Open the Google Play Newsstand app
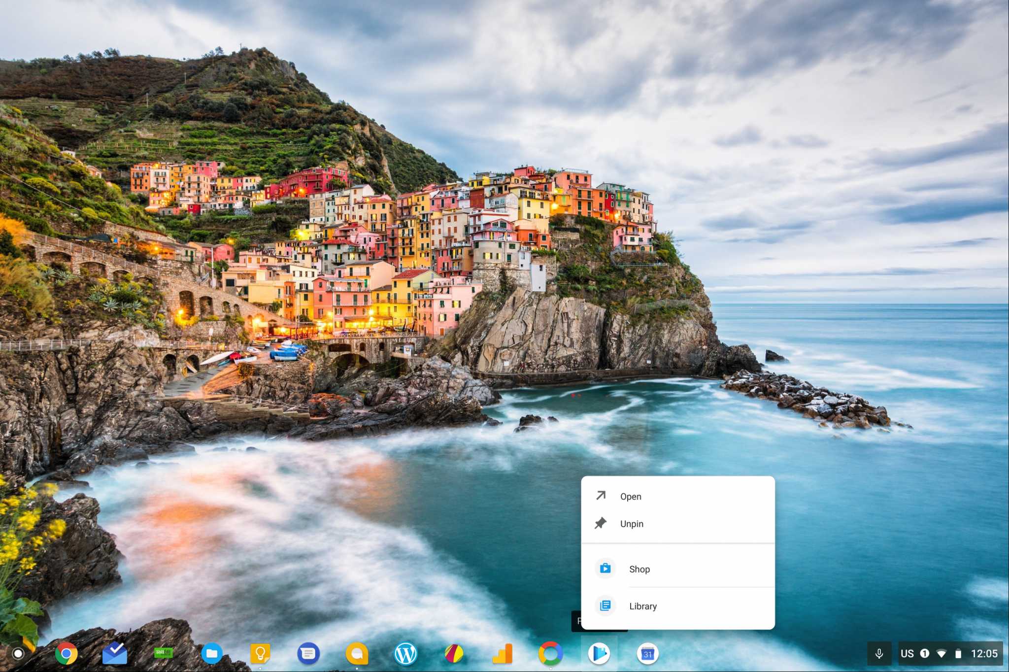1009x672 pixels. (455, 653)
